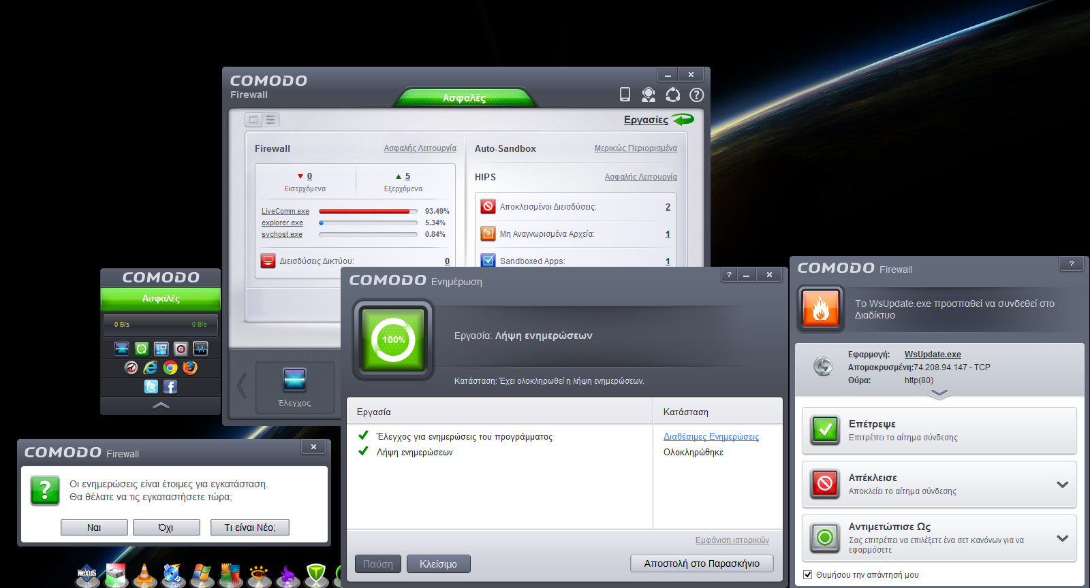Click the Κατάσταση column header
Viewport: 1090px width, 588px height.
[x=717, y=412]
